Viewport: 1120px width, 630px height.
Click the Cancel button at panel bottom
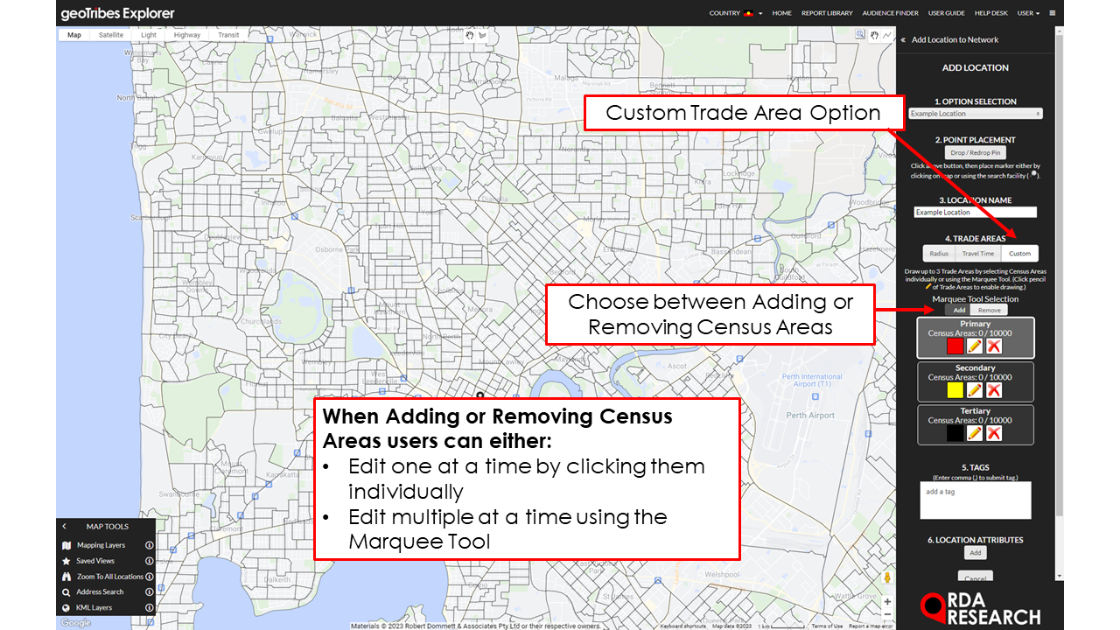(x=975, y=577)
